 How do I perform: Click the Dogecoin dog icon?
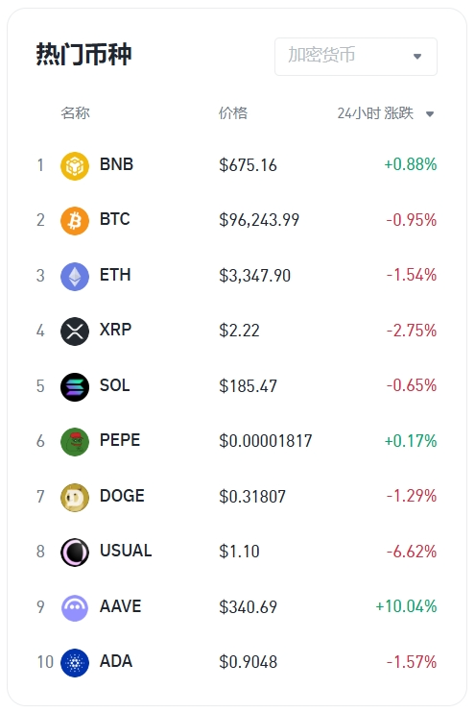[x=75, y=497]
